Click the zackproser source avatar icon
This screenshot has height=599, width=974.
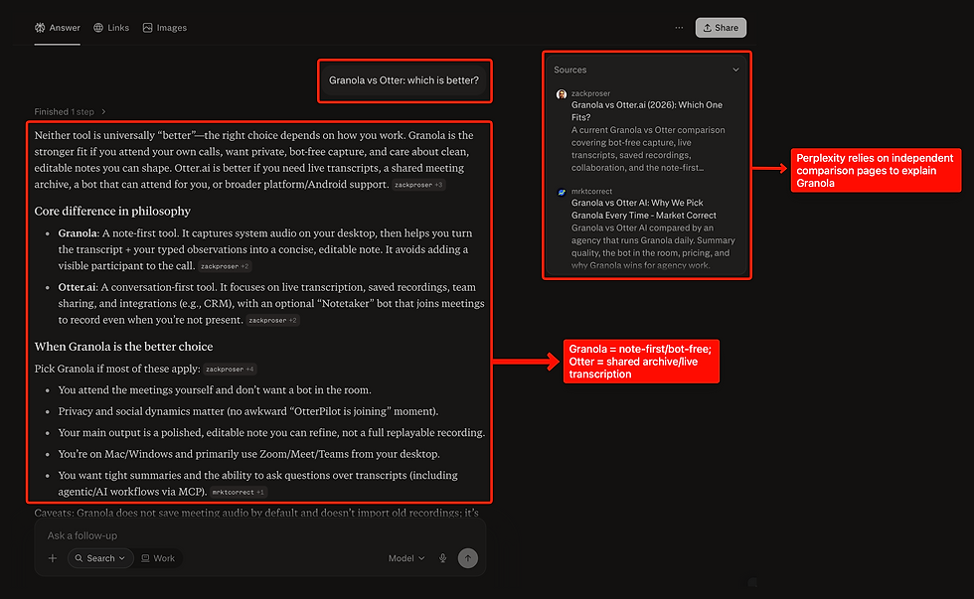click(561, 93)
